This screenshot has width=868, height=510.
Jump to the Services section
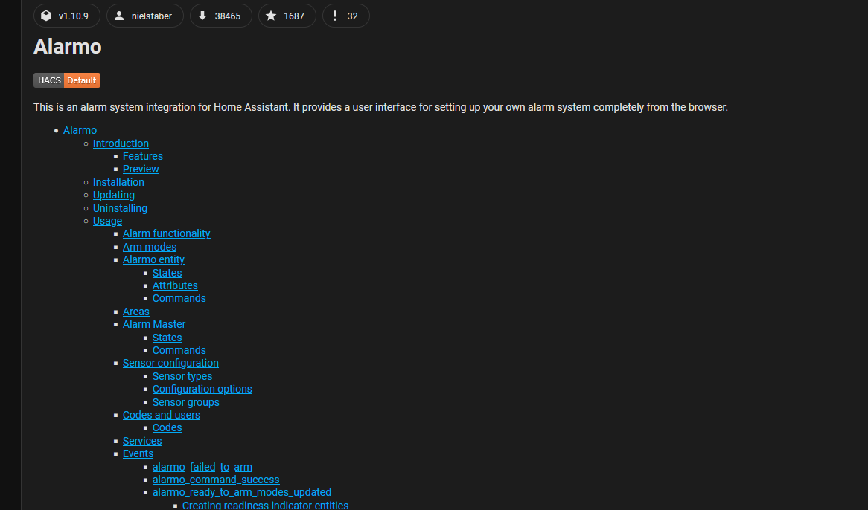[142, 441]
